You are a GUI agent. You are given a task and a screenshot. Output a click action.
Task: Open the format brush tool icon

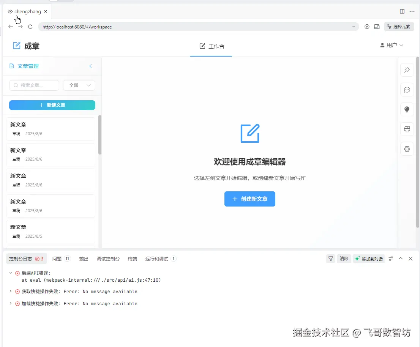coord(407,129)
